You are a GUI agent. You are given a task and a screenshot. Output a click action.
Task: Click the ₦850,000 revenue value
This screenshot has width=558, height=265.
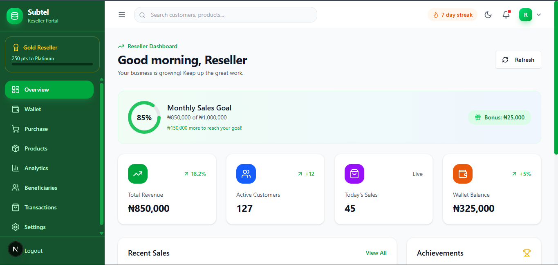click(x=149, y=209)
